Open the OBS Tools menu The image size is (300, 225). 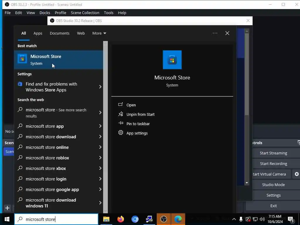(108, 13)
